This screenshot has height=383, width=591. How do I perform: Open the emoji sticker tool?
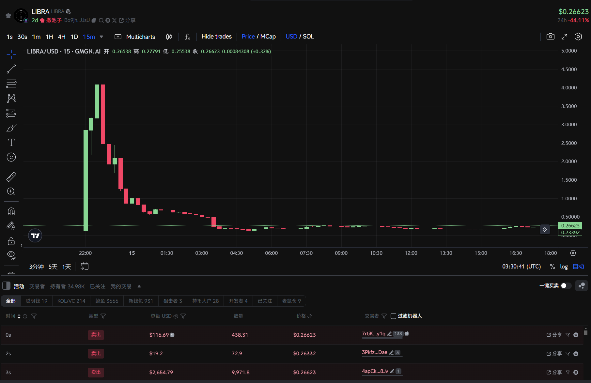(x=11, y=157)
